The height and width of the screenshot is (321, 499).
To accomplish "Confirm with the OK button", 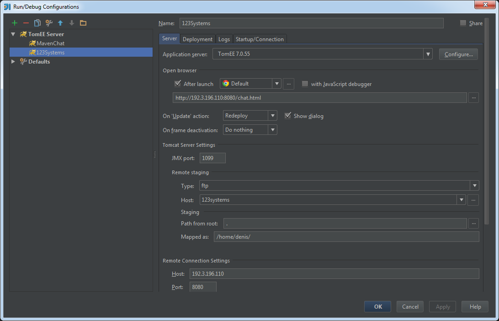I will pyautogui.click(x=378, y=307).
